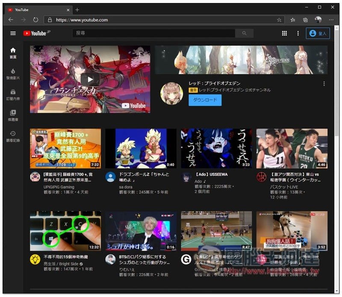Open the settings three-dot menu in header
This screenshot has height=297, width=342.
click(x=298, y=33)
